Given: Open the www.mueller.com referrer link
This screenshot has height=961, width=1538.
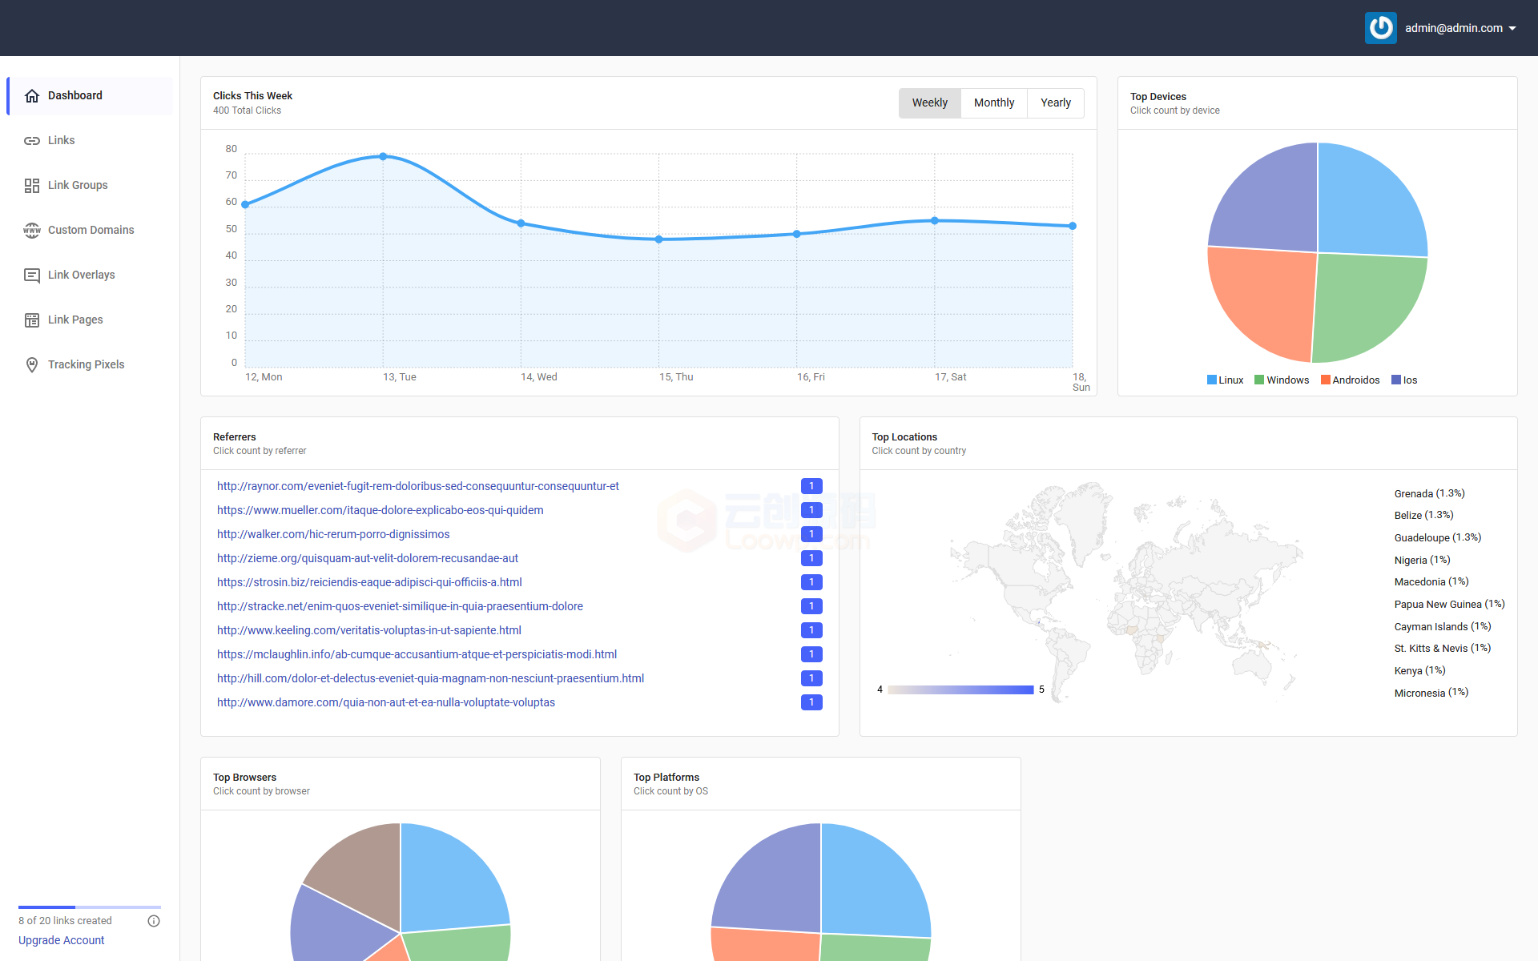Looking at the screenshot, I should coord(380,510).
